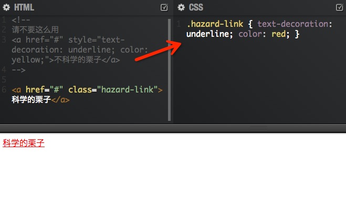Click yellow value in commented style
The height and width of the screenshot is (205, 346).
coord(26,59)
